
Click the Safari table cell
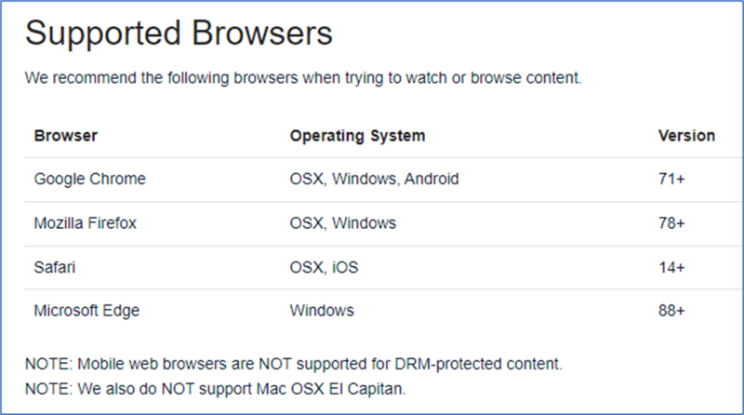pyautogui.click(x=55, y=267)
